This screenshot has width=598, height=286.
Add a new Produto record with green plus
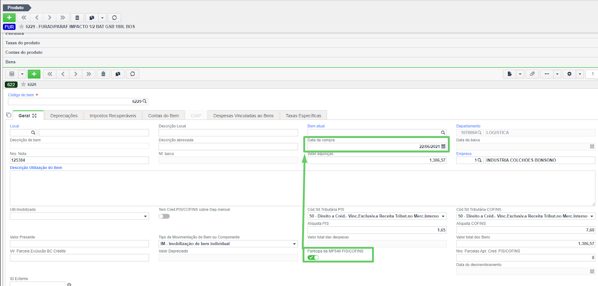coord(9,18)
